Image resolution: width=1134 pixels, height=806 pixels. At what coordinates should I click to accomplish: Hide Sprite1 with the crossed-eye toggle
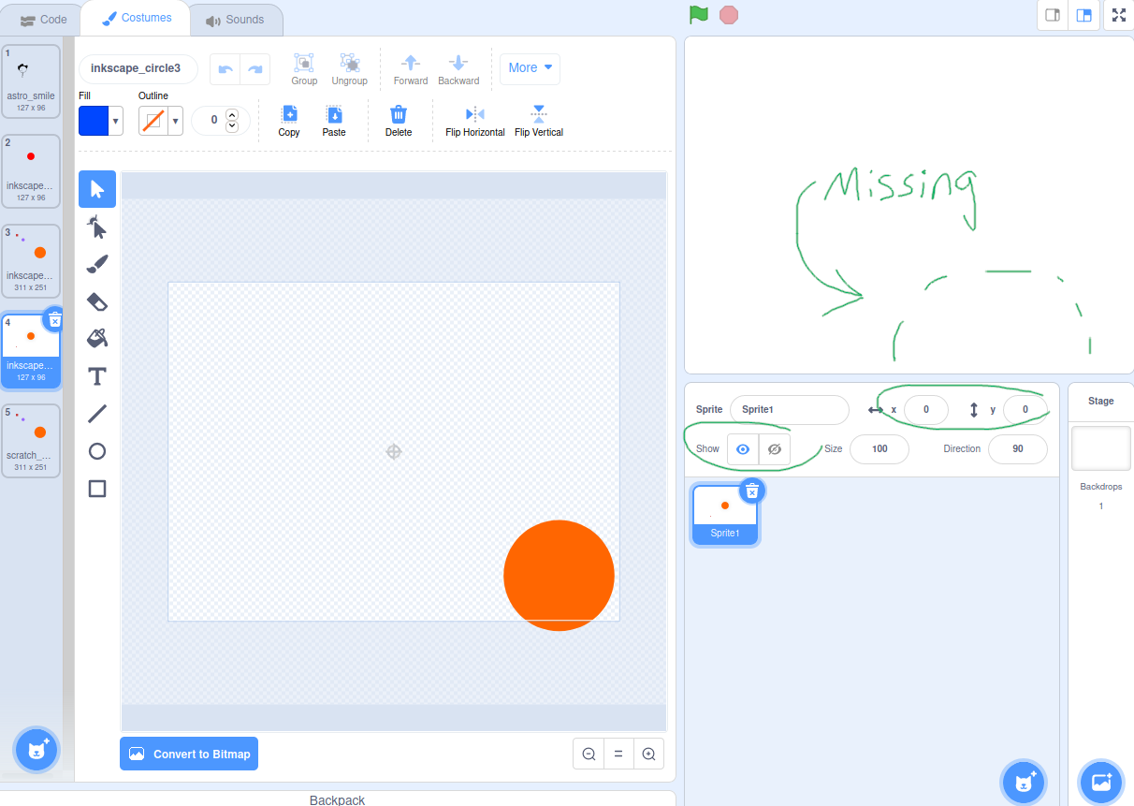tap(774, 449)
